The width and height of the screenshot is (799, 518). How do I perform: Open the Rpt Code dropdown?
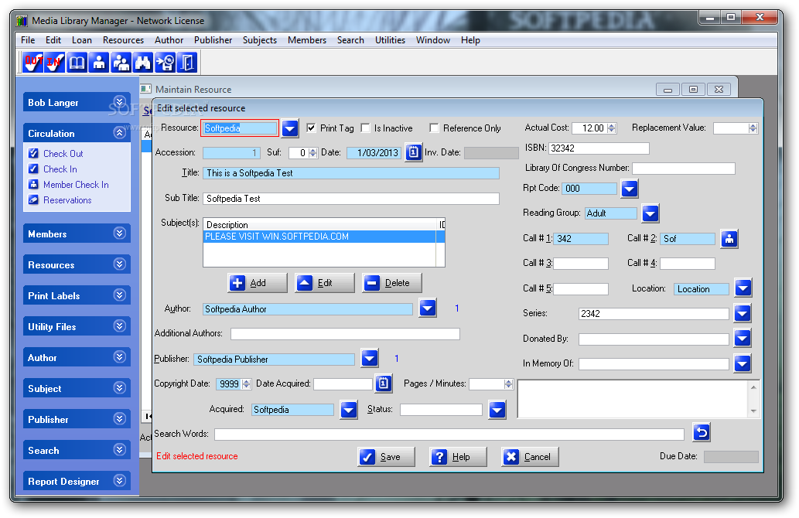pyautogui.click(x=630, y=189)
